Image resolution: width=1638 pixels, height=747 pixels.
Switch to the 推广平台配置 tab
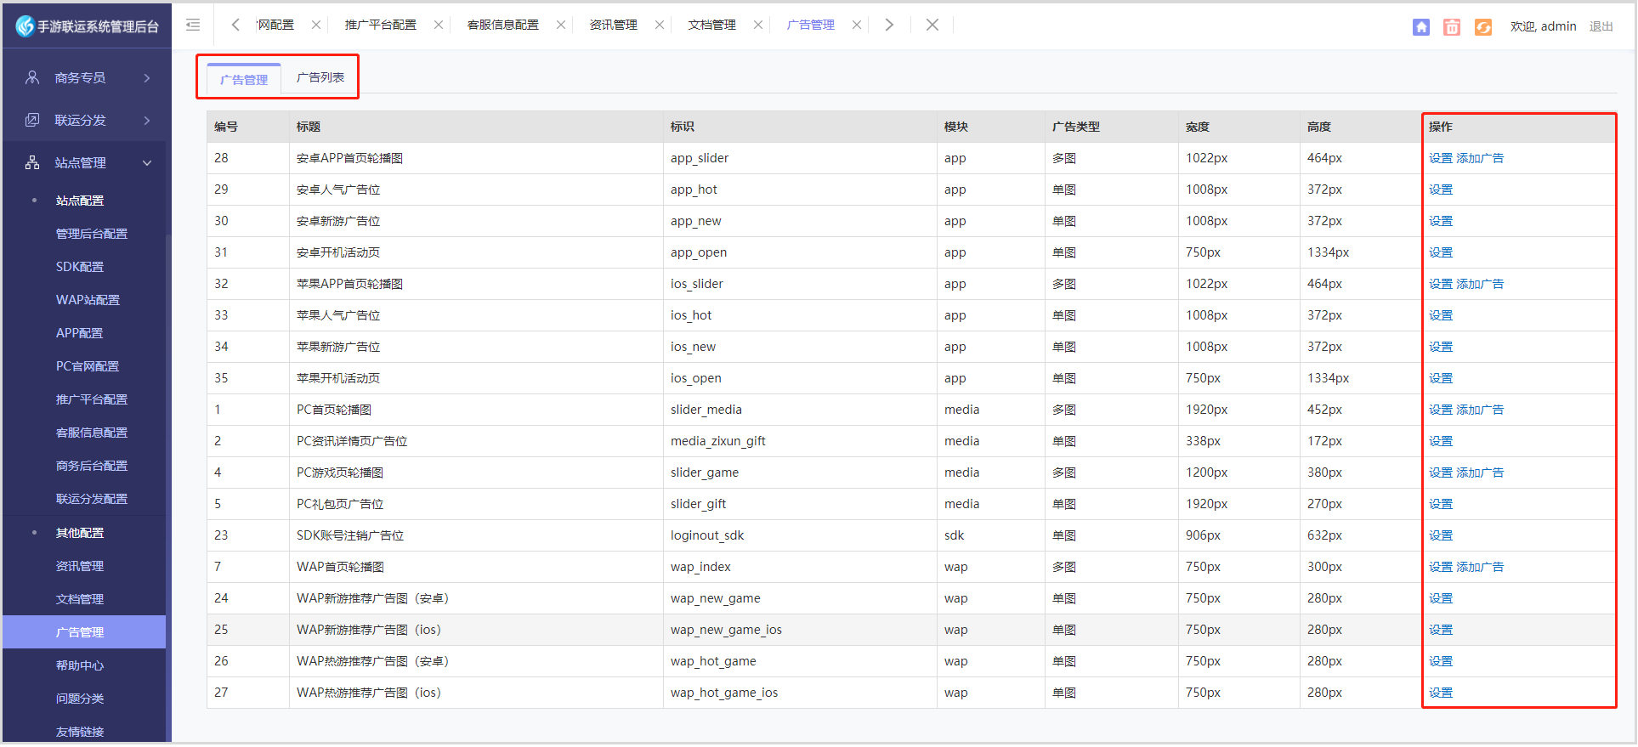pos(381,25)
